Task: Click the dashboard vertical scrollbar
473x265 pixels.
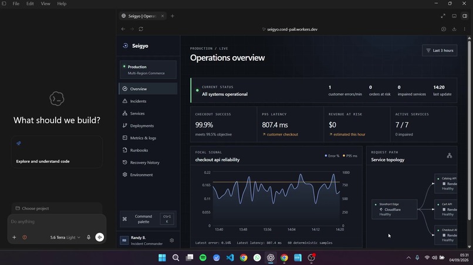Action: click(x=469, y=129)
